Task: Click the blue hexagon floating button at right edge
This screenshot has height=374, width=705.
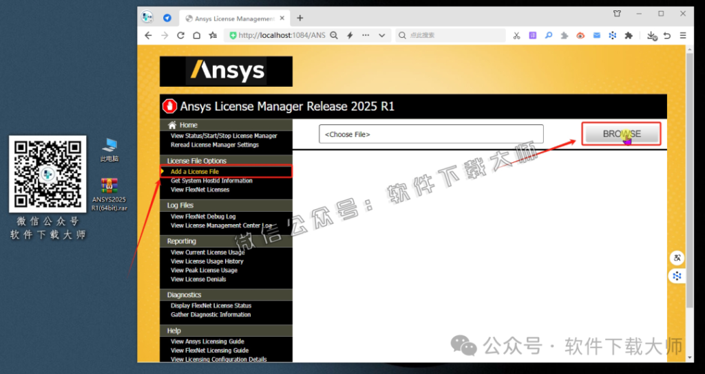Action: (x=677, y=276)
